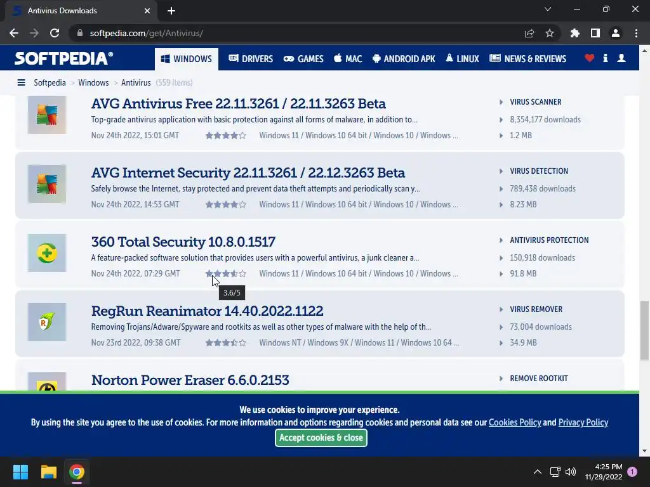Reload the page with refresh button
The image size is (650, 487).
coord(55,33)
